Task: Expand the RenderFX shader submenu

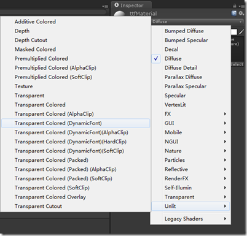Action: [x=190, y=178]
